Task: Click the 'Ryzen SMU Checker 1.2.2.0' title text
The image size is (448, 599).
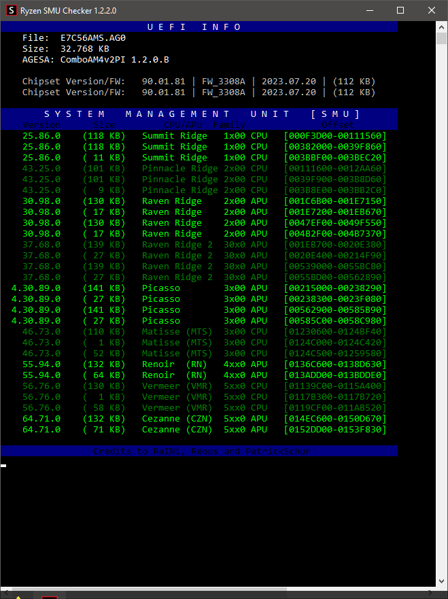Action: pyautogui.click(x=69, y=11)
